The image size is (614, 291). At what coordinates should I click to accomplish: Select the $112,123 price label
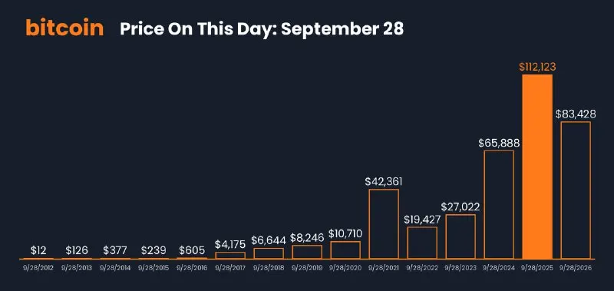tap(537, 67)
